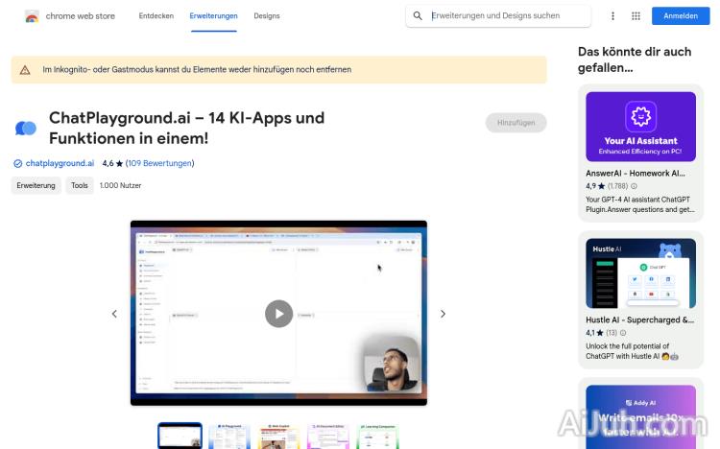720x449 pixels.
Task: Open the Google apps grid
Action: pyautogui.click(x=636, y=16)
